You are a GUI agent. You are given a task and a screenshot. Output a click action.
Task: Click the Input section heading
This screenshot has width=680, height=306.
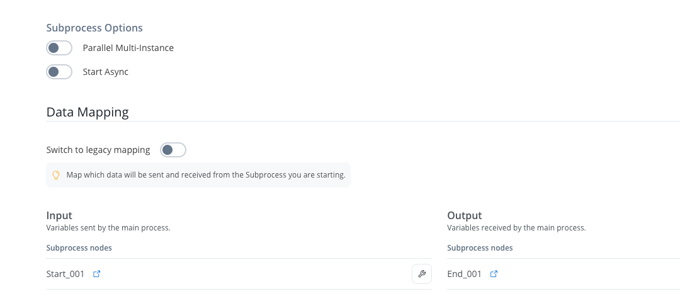pyautogui.click(x=59, y=215)
